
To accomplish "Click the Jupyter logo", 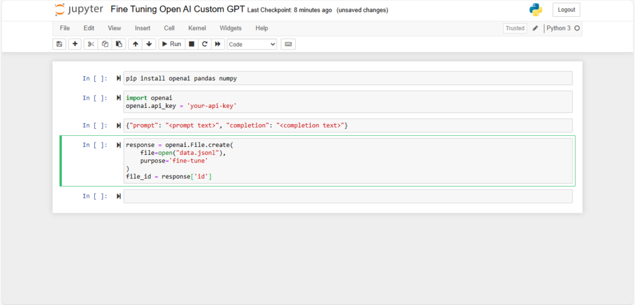I will click(79, 10).
